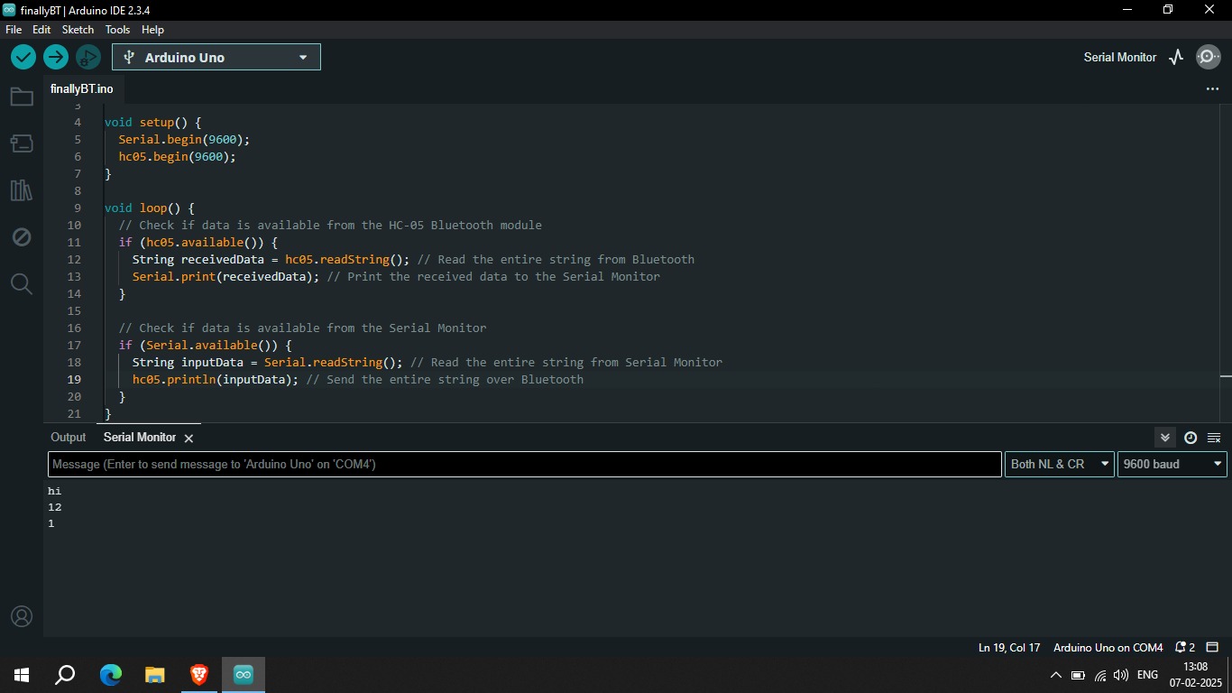Open the Accounts icon in the sidebar

point(22,616)
